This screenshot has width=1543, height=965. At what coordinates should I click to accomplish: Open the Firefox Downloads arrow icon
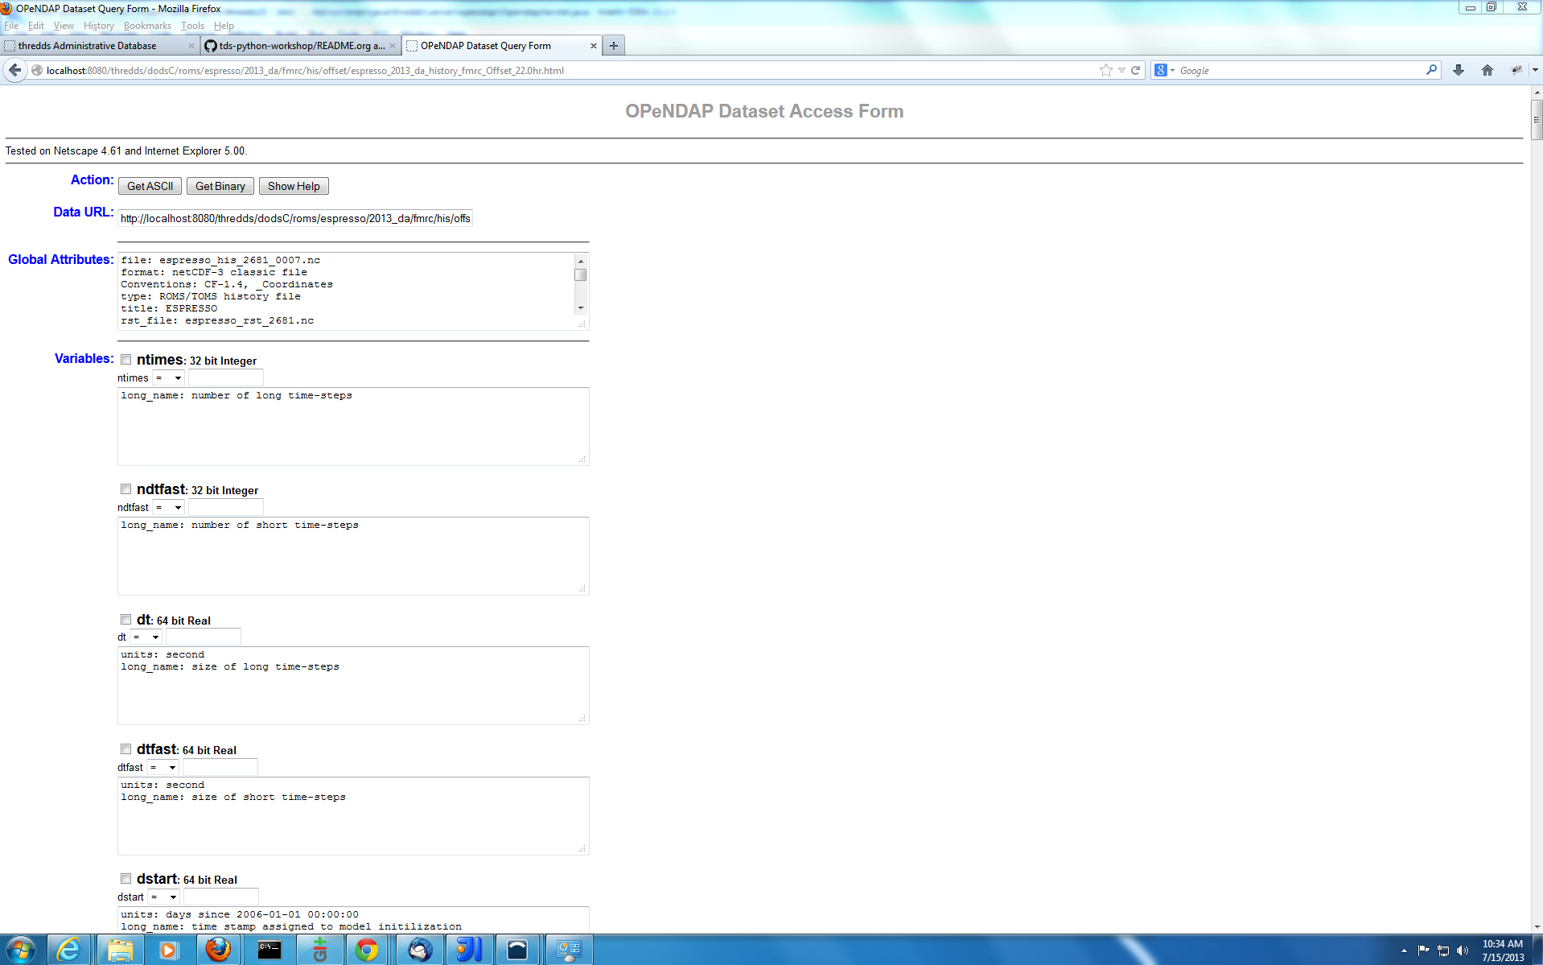1458,71
